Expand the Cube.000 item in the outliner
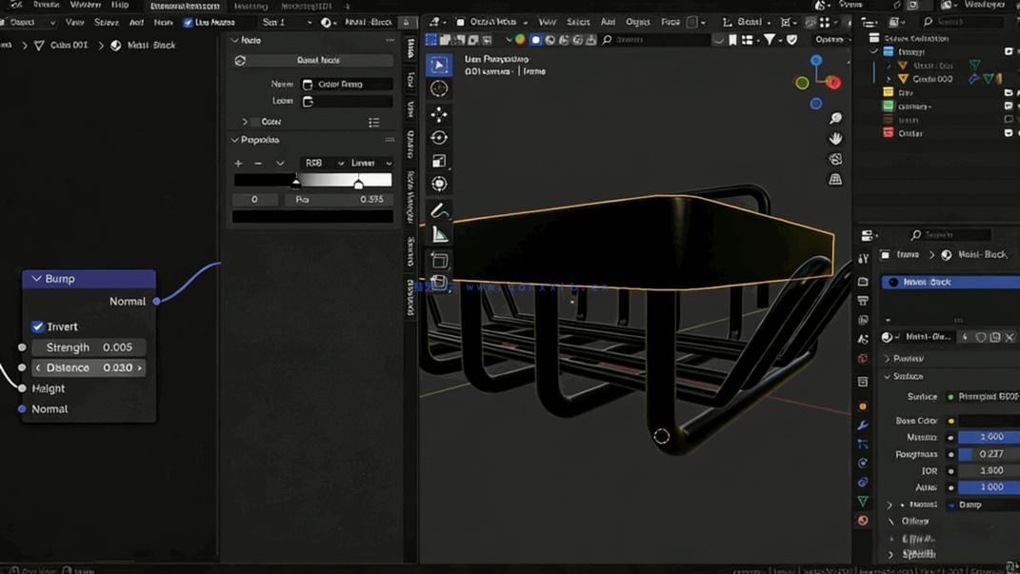Screen dimensions: 1020x574 pyautogui.click(x=887, y=79)
